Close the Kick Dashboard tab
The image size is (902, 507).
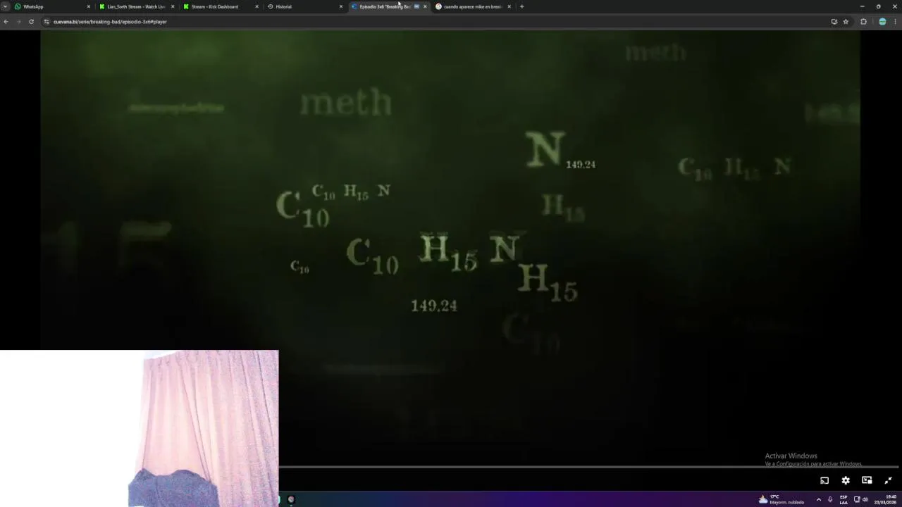[x=257, y=6]
